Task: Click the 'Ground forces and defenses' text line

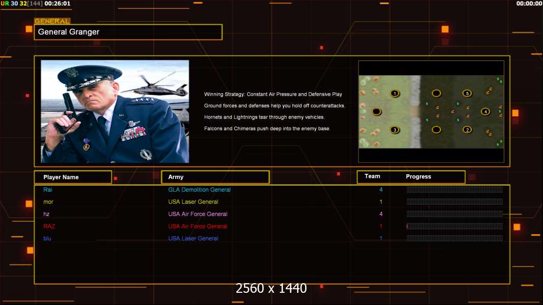Action: pos(274,106)
